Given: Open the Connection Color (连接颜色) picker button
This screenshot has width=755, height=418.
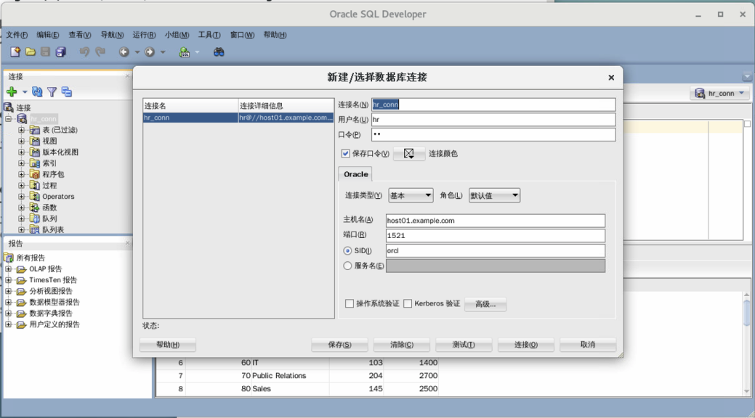Looking at the screenshot, I should [x=409, y=153].
